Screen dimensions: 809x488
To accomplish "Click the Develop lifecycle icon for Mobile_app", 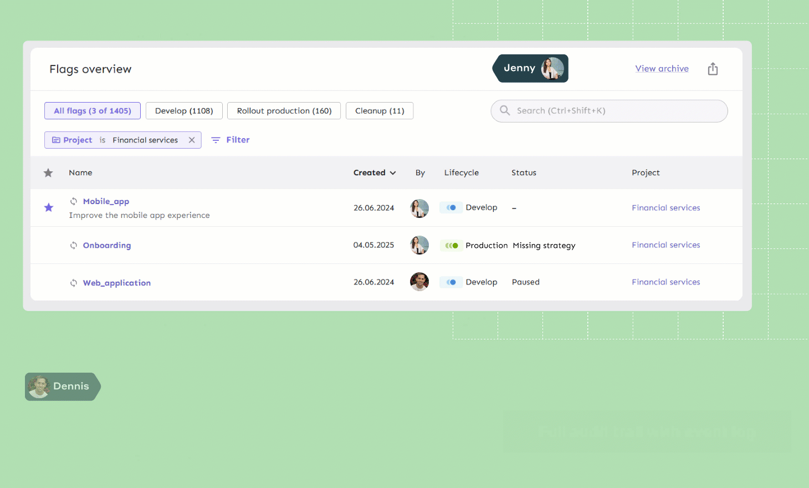I will (451, 207).
